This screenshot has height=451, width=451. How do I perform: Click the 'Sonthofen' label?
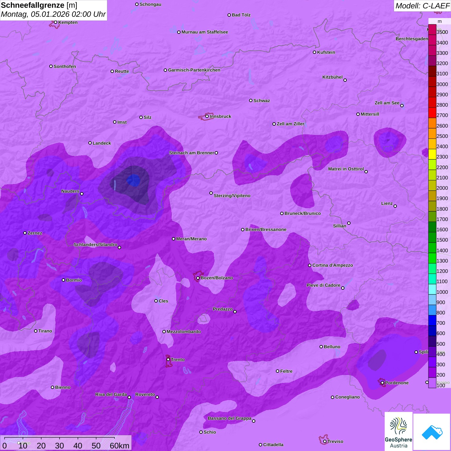coord(65,66)
